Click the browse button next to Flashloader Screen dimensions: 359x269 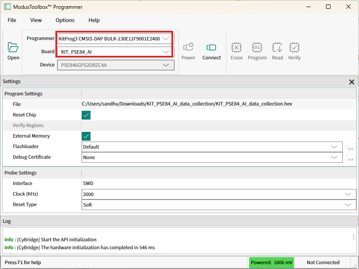pyautogui.click(x=351, y=148)
